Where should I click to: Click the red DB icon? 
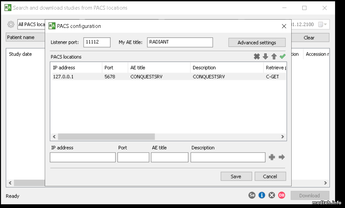click(x=282, y=195)
